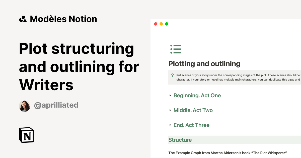Toggle the Beginning. Act One disclosure triangle
The image size is (301, 158).
point(170,96)
